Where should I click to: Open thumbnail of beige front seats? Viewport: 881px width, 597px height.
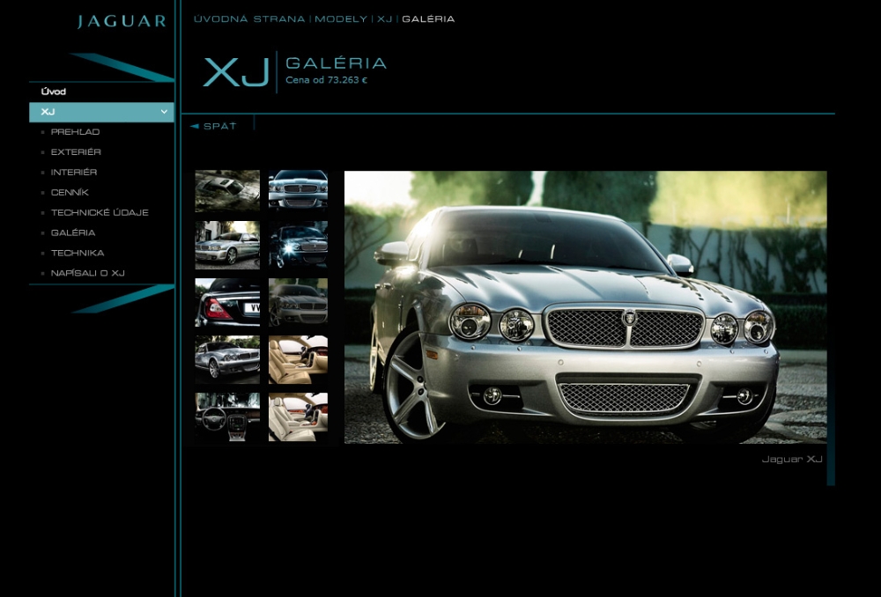[299, 359]
